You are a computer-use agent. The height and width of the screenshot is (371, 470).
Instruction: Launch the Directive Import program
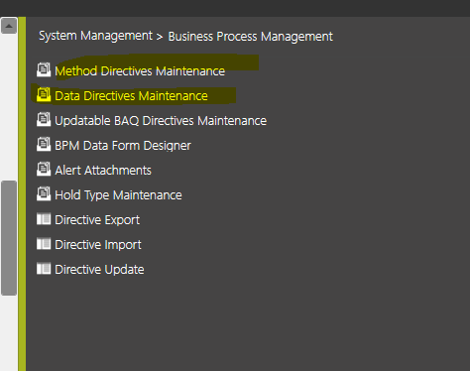click(x=98, y=245)
